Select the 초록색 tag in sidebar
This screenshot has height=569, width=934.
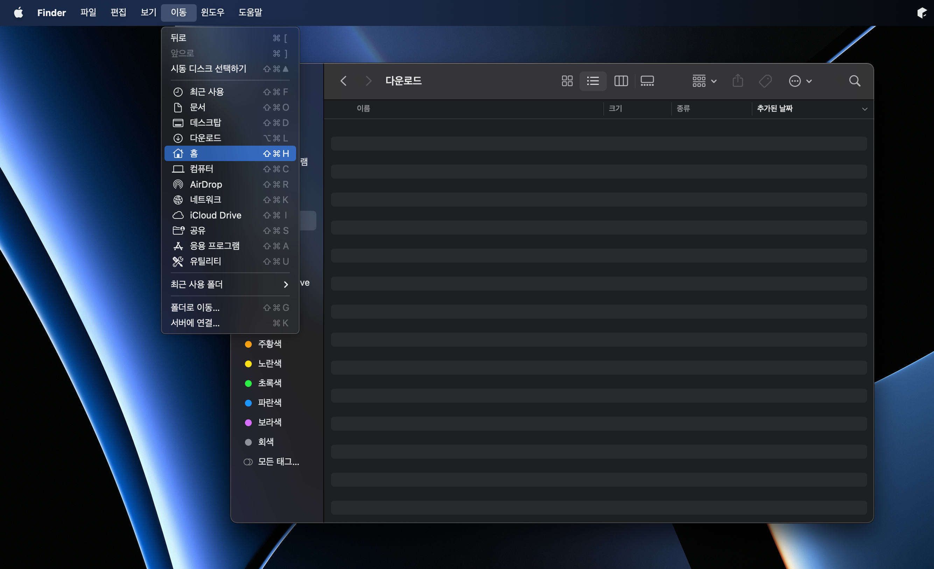(269, 383)
